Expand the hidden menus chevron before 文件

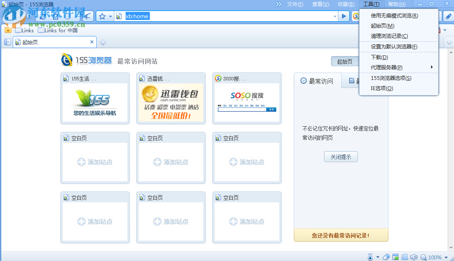click(278, 4)
